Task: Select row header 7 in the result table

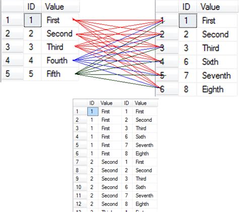Action: pyautogui.click(x=80, y=162)
